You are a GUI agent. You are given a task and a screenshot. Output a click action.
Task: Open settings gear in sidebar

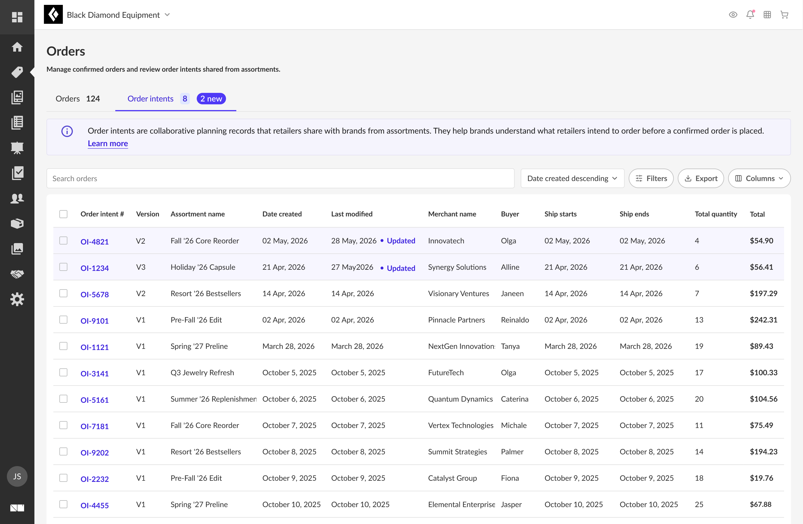click(x=17, y=300)
